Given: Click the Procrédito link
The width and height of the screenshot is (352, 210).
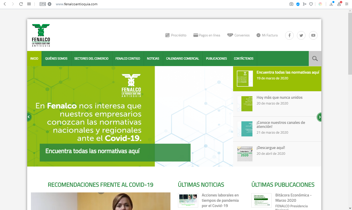Looking at the screenshot, I should click(176, 35).
